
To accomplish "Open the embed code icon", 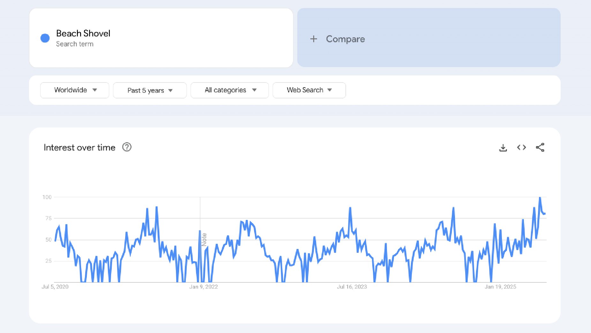I will click(521, 147).
